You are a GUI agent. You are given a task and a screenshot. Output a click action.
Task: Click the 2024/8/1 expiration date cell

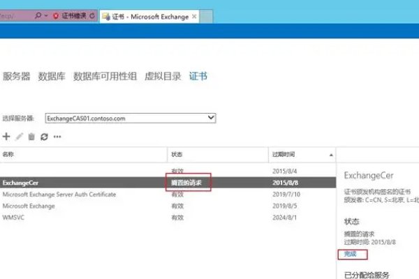285,218
